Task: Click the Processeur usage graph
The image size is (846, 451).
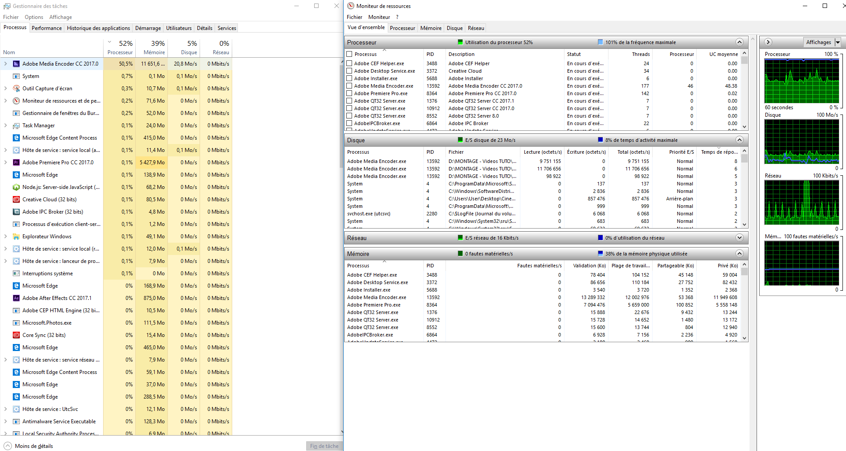Action: [x=802, y=81]
